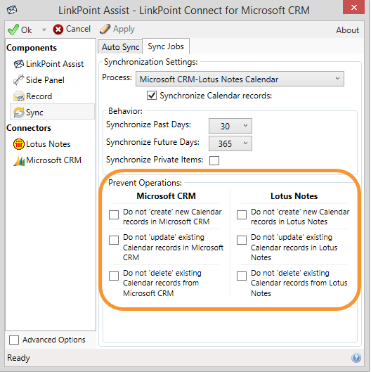Click the Synchronize Future Days label
Screen dimensions: 371x372
pyautogui.click(x=152, y=142)
